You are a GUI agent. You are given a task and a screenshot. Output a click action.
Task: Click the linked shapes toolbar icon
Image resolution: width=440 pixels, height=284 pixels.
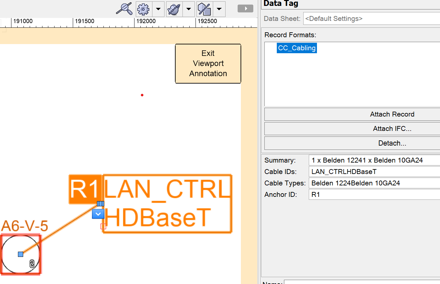click(204, 9)
